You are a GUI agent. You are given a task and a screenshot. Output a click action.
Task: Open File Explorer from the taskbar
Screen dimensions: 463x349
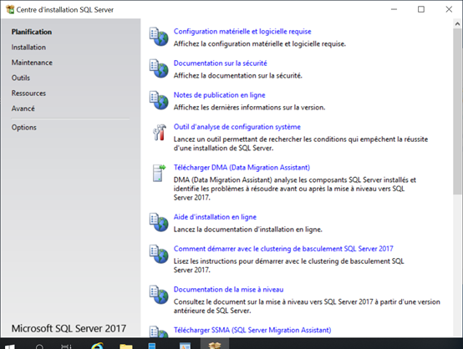click(126, 346)
